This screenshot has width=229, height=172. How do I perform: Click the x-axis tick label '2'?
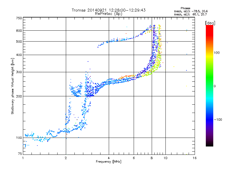click(66, 158)
